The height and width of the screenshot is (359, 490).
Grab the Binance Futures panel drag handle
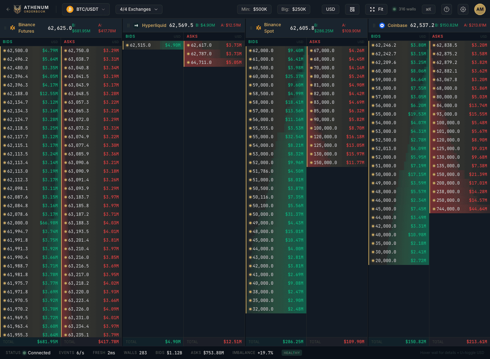coord(6,28)
